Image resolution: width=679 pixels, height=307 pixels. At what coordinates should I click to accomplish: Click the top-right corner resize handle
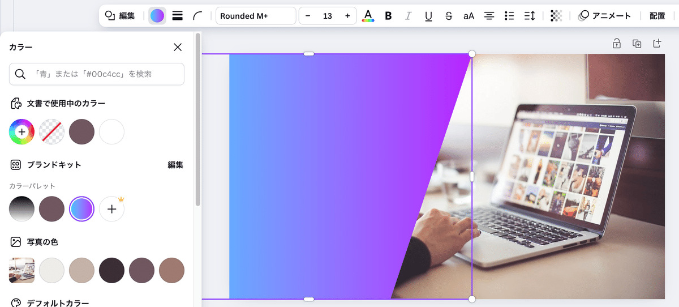pos(472,54)
